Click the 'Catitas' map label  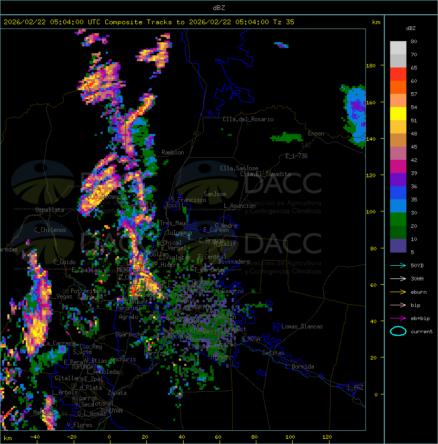tap(273, 353)
